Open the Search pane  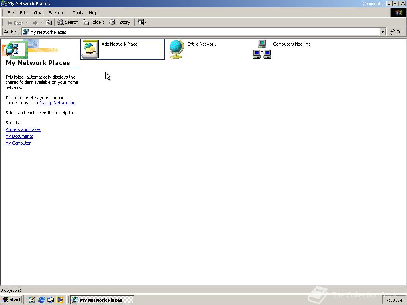coord(68,22)
